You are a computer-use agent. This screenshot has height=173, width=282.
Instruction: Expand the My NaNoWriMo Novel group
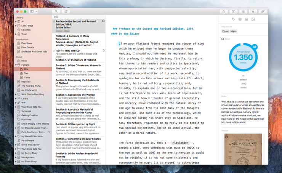click(x=16, y=136)
